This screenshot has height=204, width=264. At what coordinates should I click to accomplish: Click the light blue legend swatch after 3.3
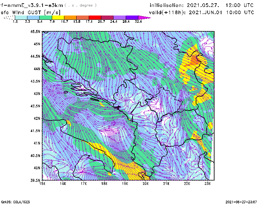click(x=33, y=17)
